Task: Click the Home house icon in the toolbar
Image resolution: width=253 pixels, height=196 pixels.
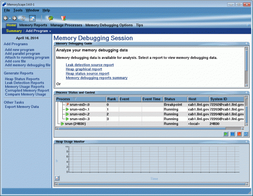Action: pyautogui.click(x=32, y=18)
